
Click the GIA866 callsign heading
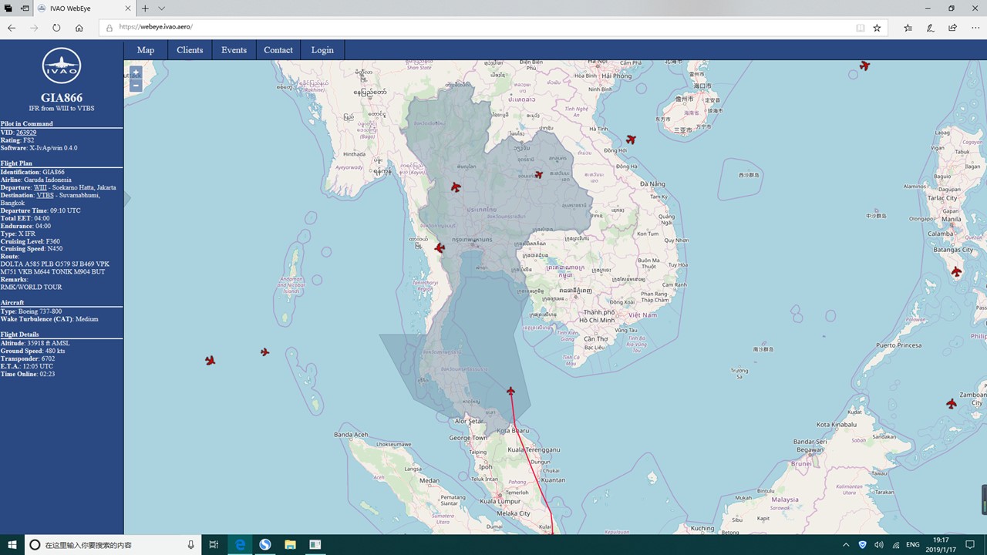(62, 98)
